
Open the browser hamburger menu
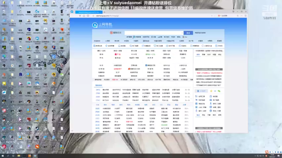[245, 16]
